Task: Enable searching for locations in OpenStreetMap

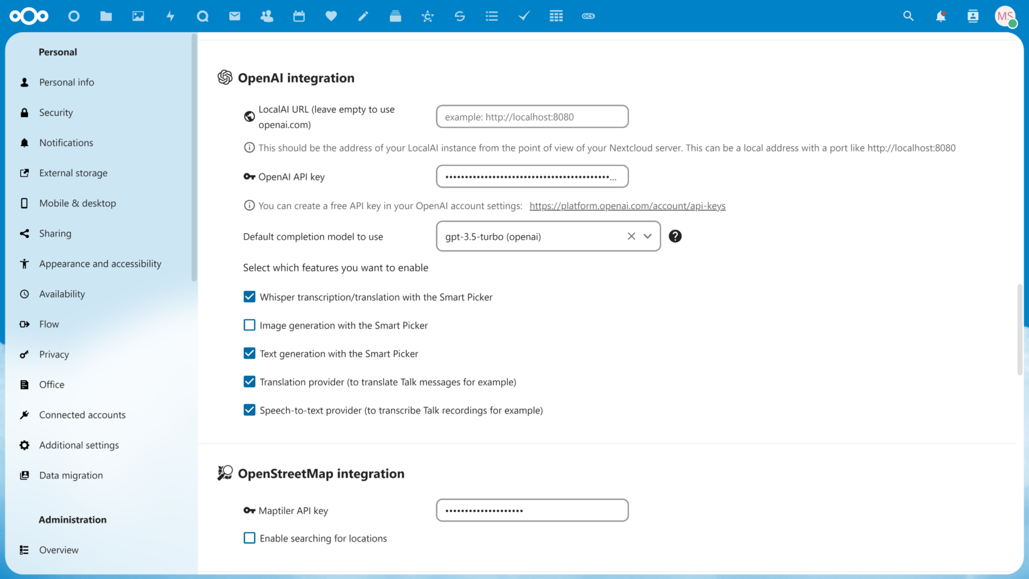Action: [x=249, y=537]
